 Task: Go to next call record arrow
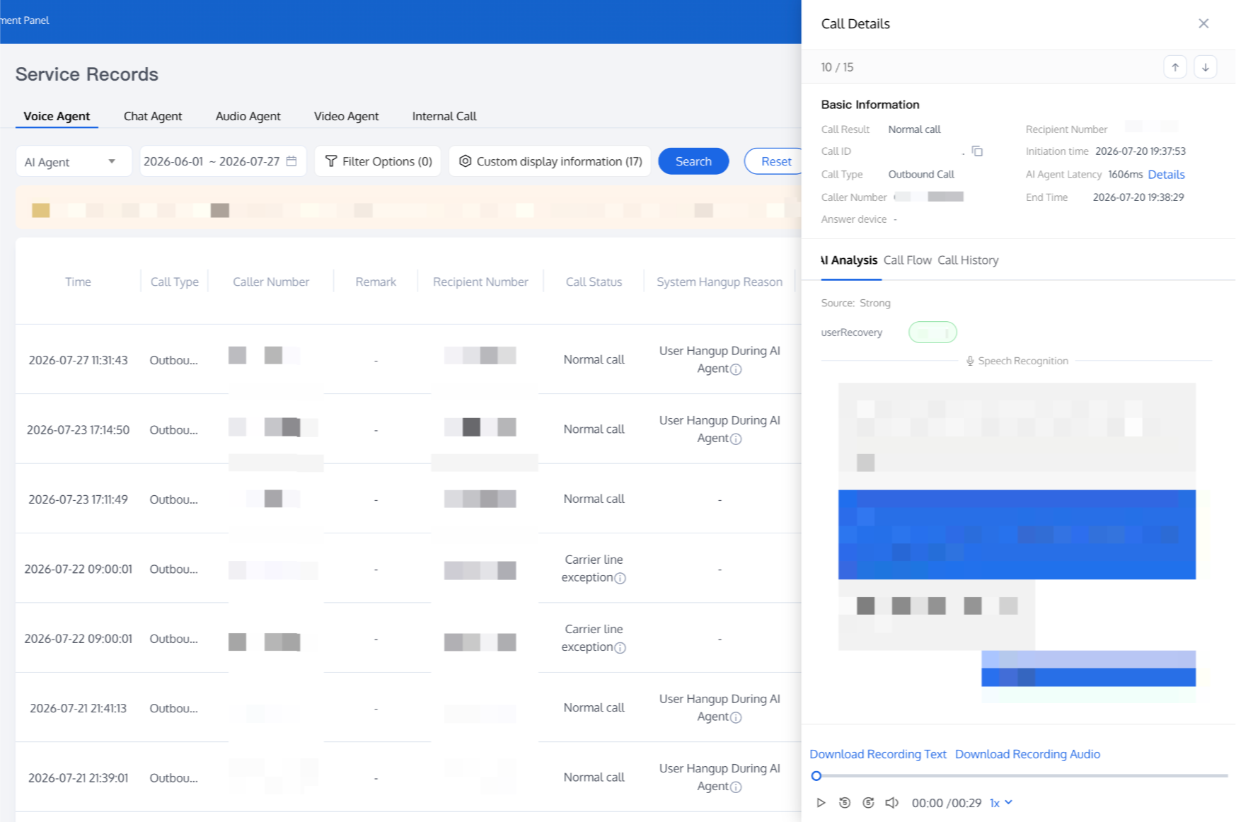point(1206,67)
